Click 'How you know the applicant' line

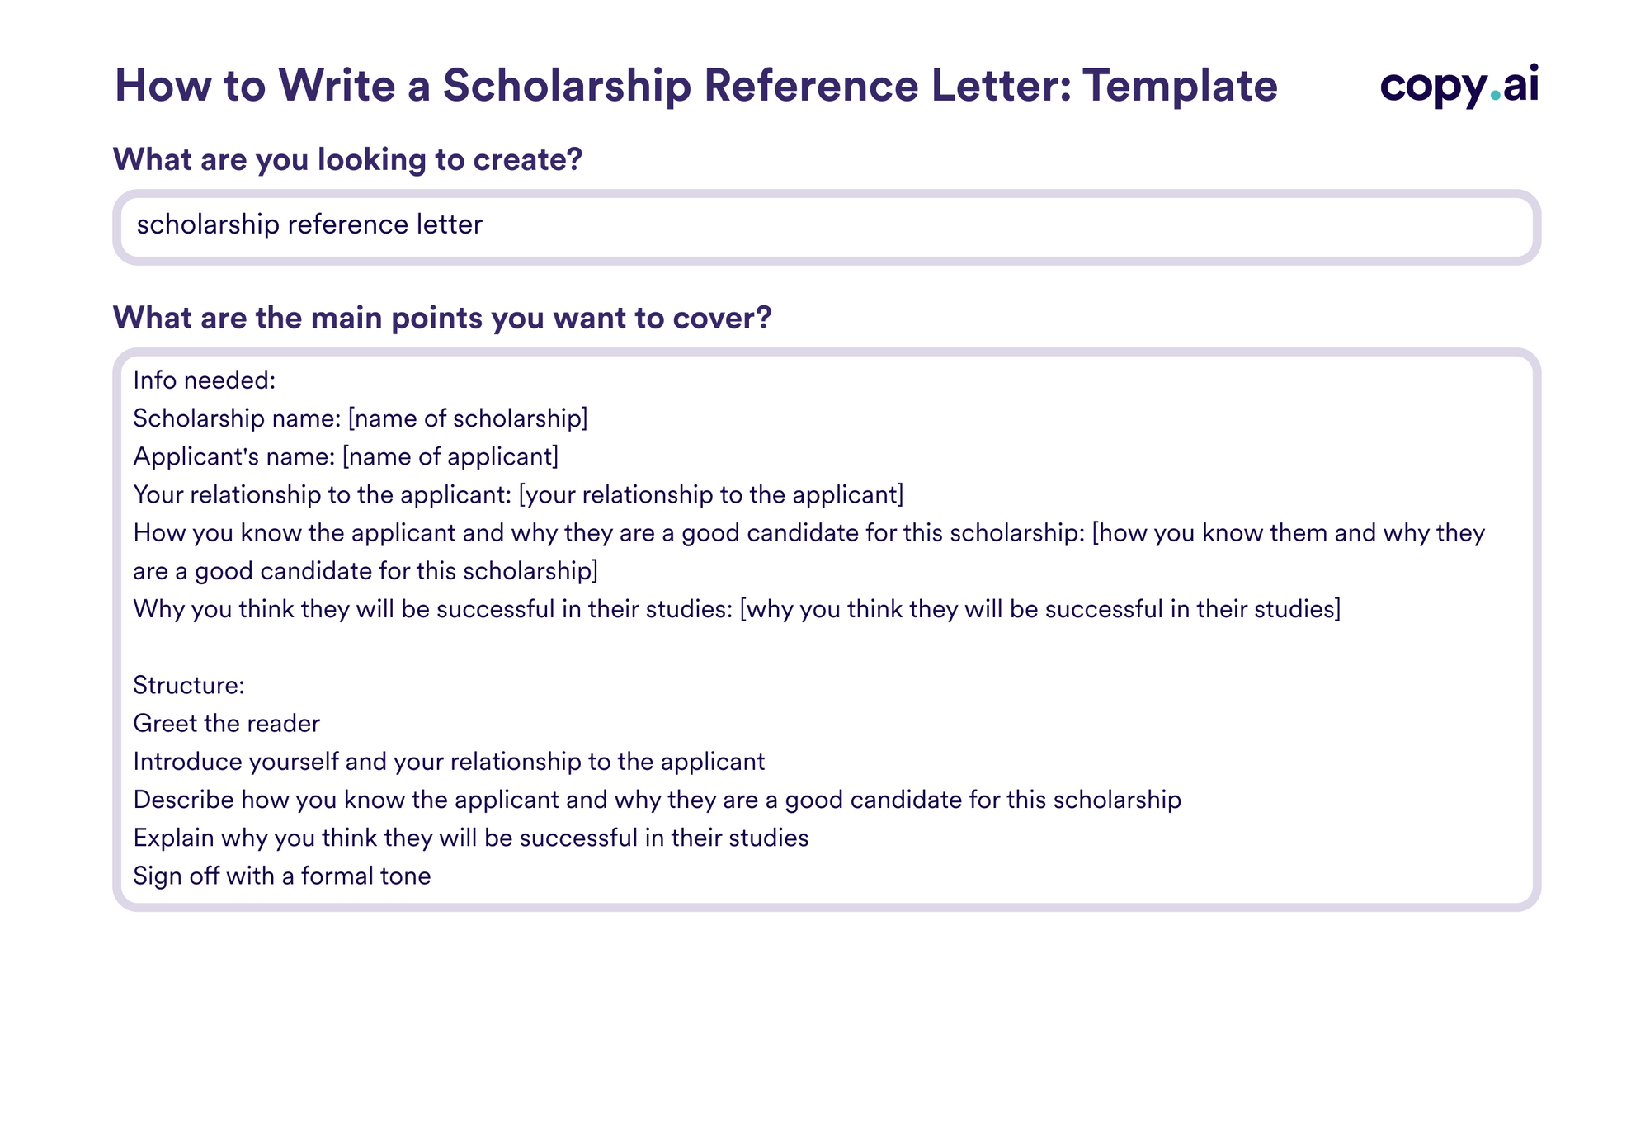coord(809,532)
